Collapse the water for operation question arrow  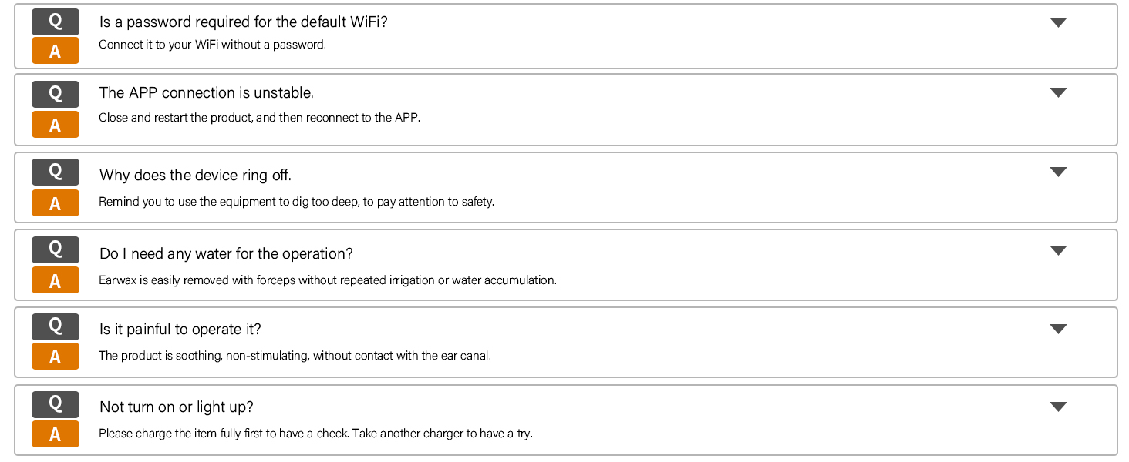coord(1058,250)
